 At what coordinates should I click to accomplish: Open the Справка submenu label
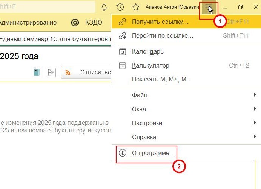(144, 137)
